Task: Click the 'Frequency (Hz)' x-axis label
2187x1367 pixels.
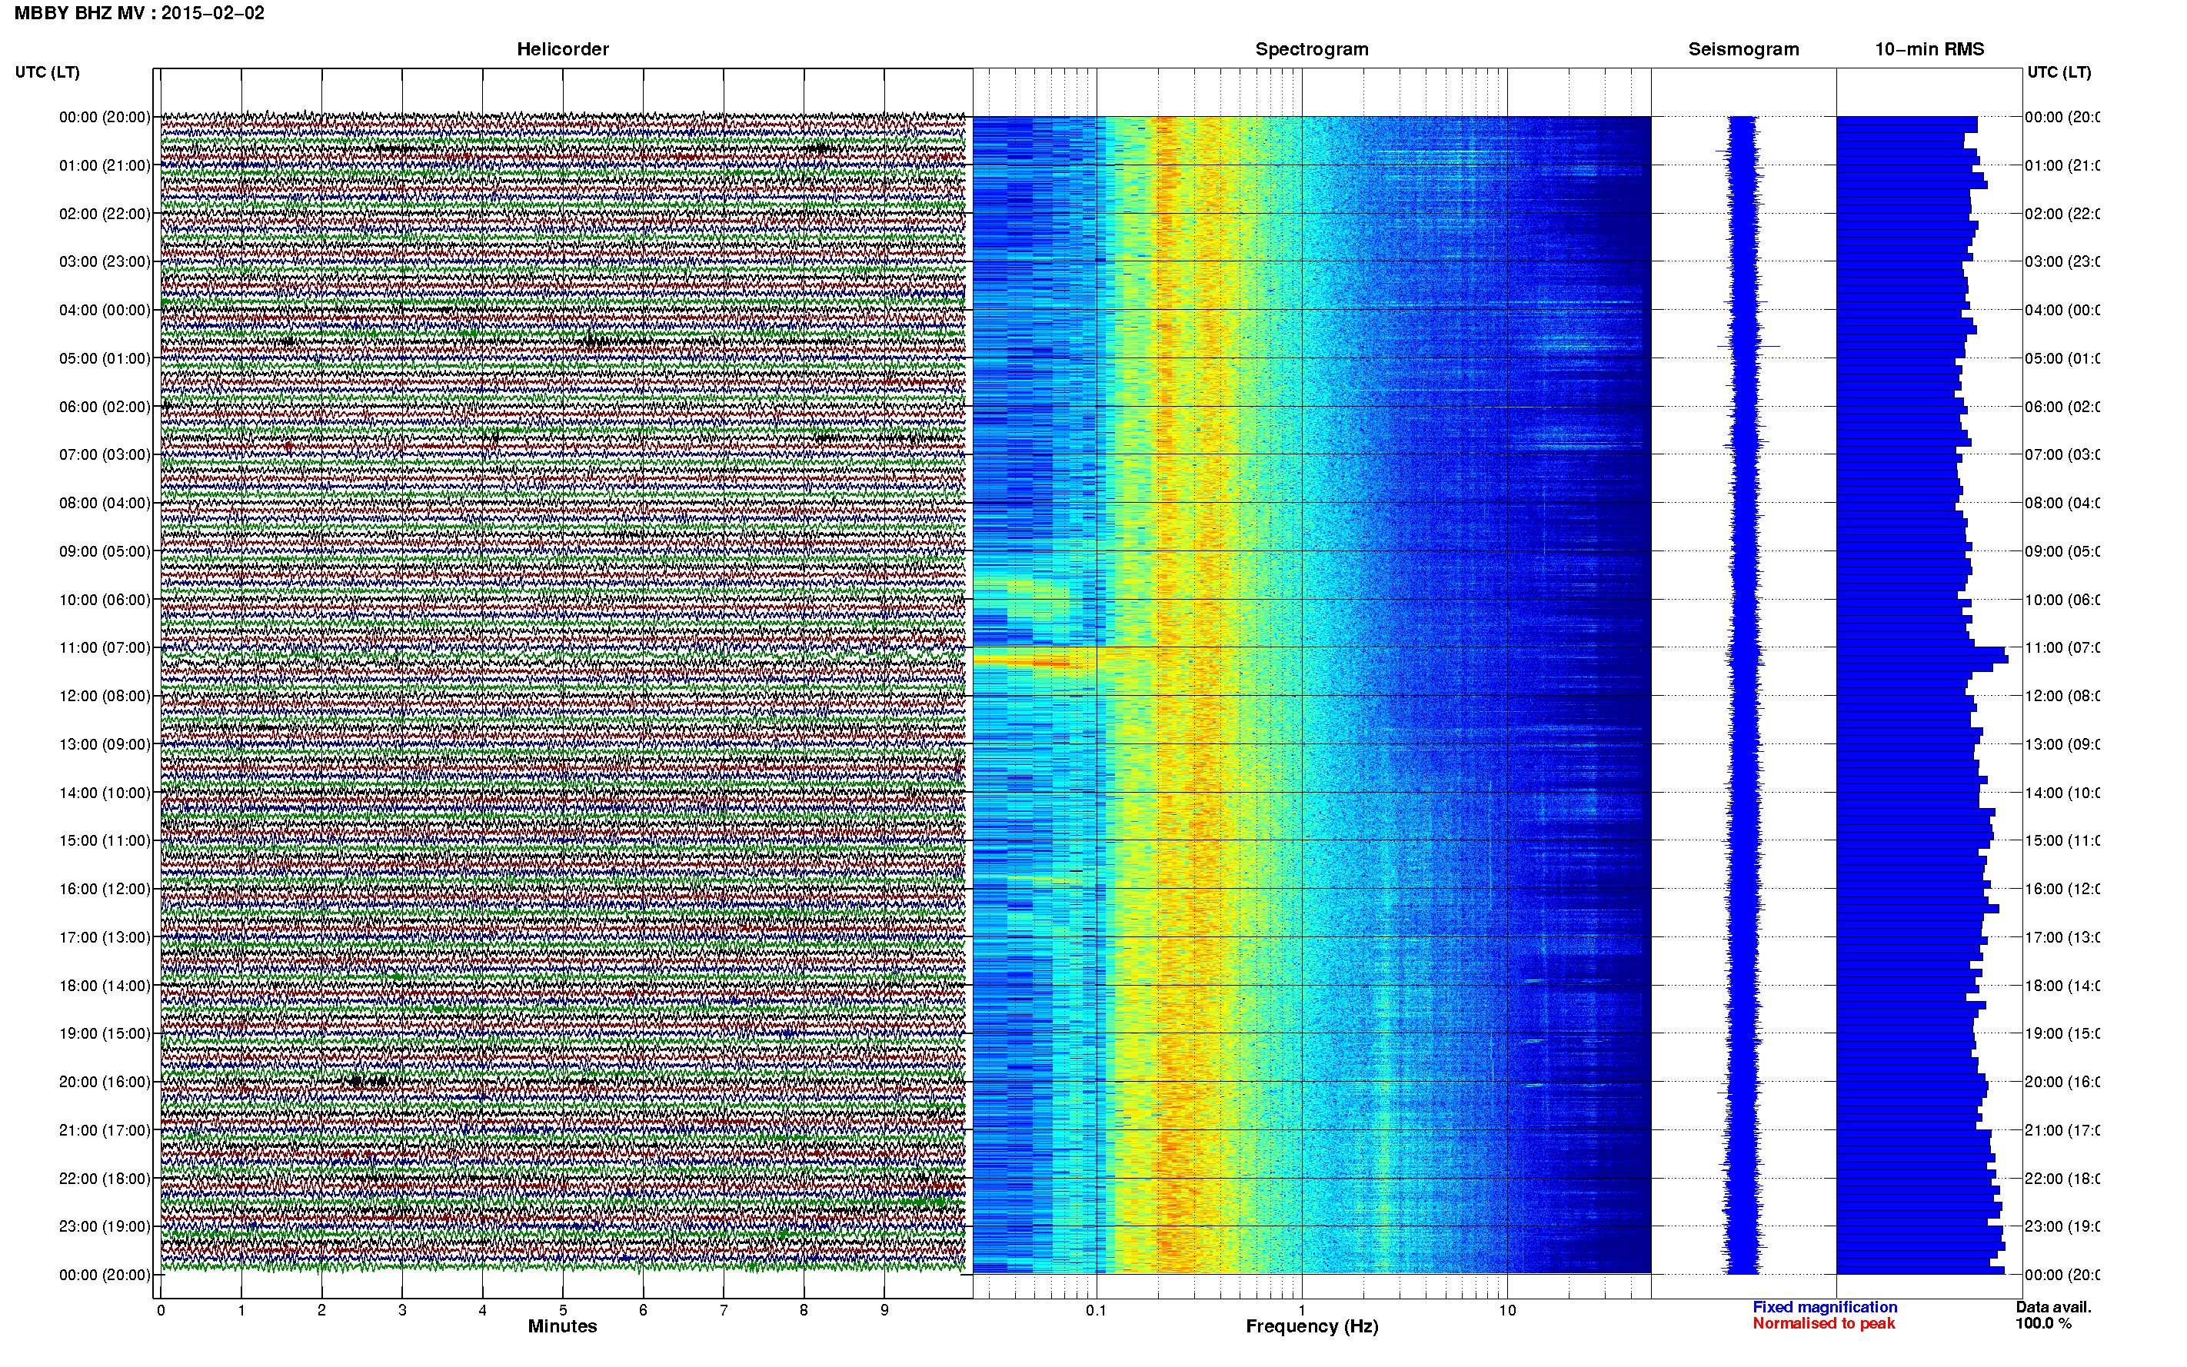Action: [1312, 1327]
